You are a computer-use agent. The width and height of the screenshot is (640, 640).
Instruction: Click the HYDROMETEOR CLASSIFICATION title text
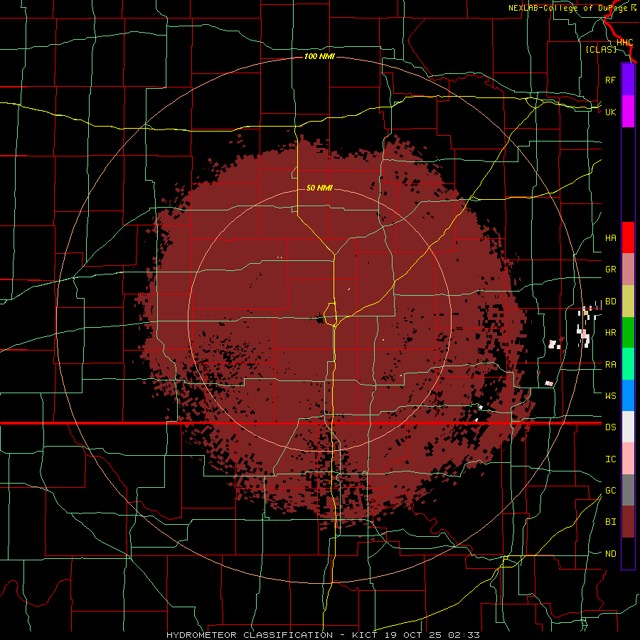(x=250, y=635)
